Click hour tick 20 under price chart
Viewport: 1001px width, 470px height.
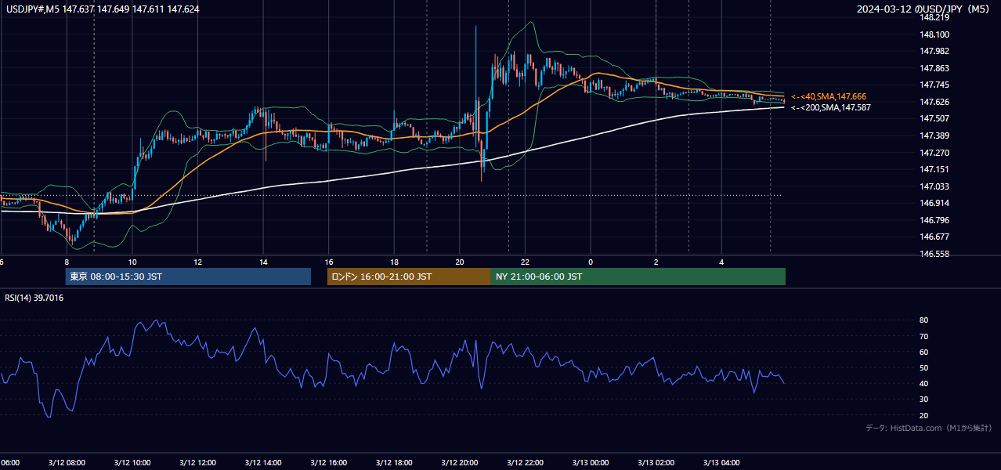[460, 262]
